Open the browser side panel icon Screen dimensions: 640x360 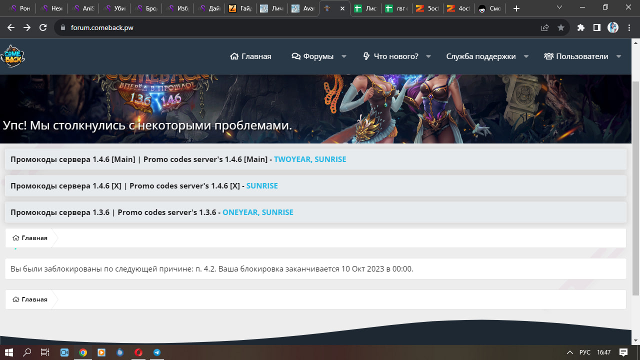pyautogui.click(x=596, y=28)
